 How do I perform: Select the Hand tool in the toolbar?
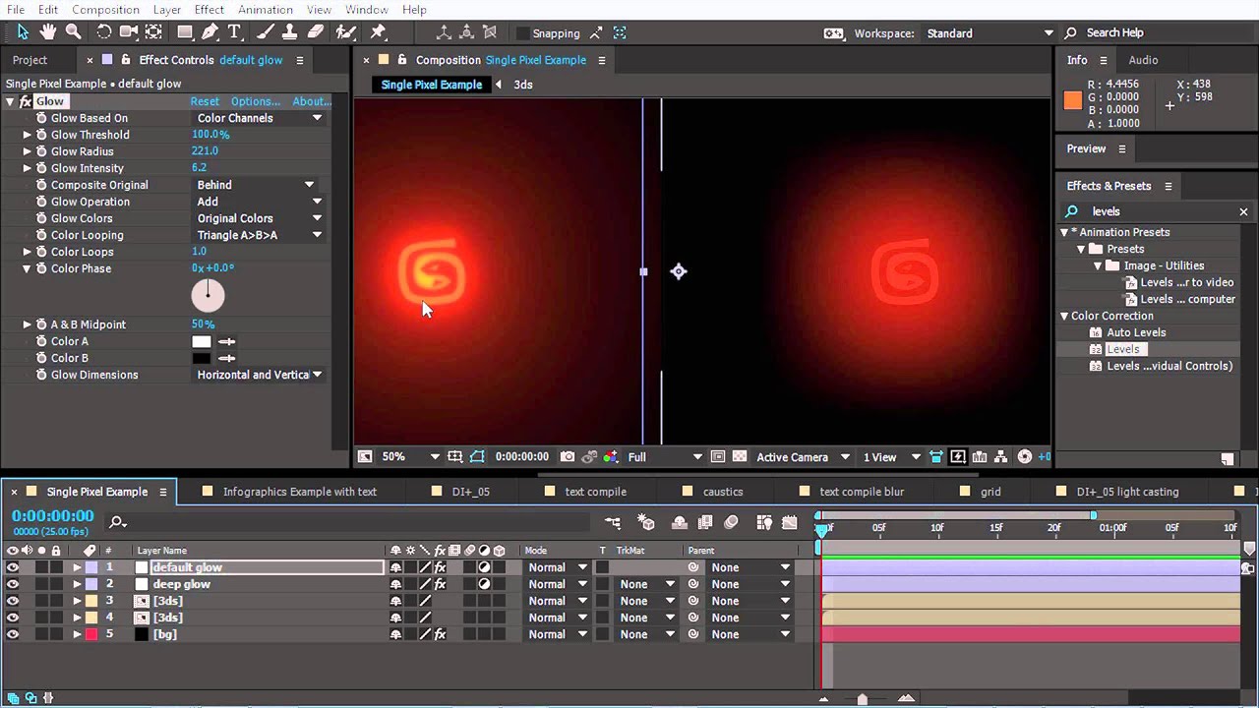click(x=47, y=32)
